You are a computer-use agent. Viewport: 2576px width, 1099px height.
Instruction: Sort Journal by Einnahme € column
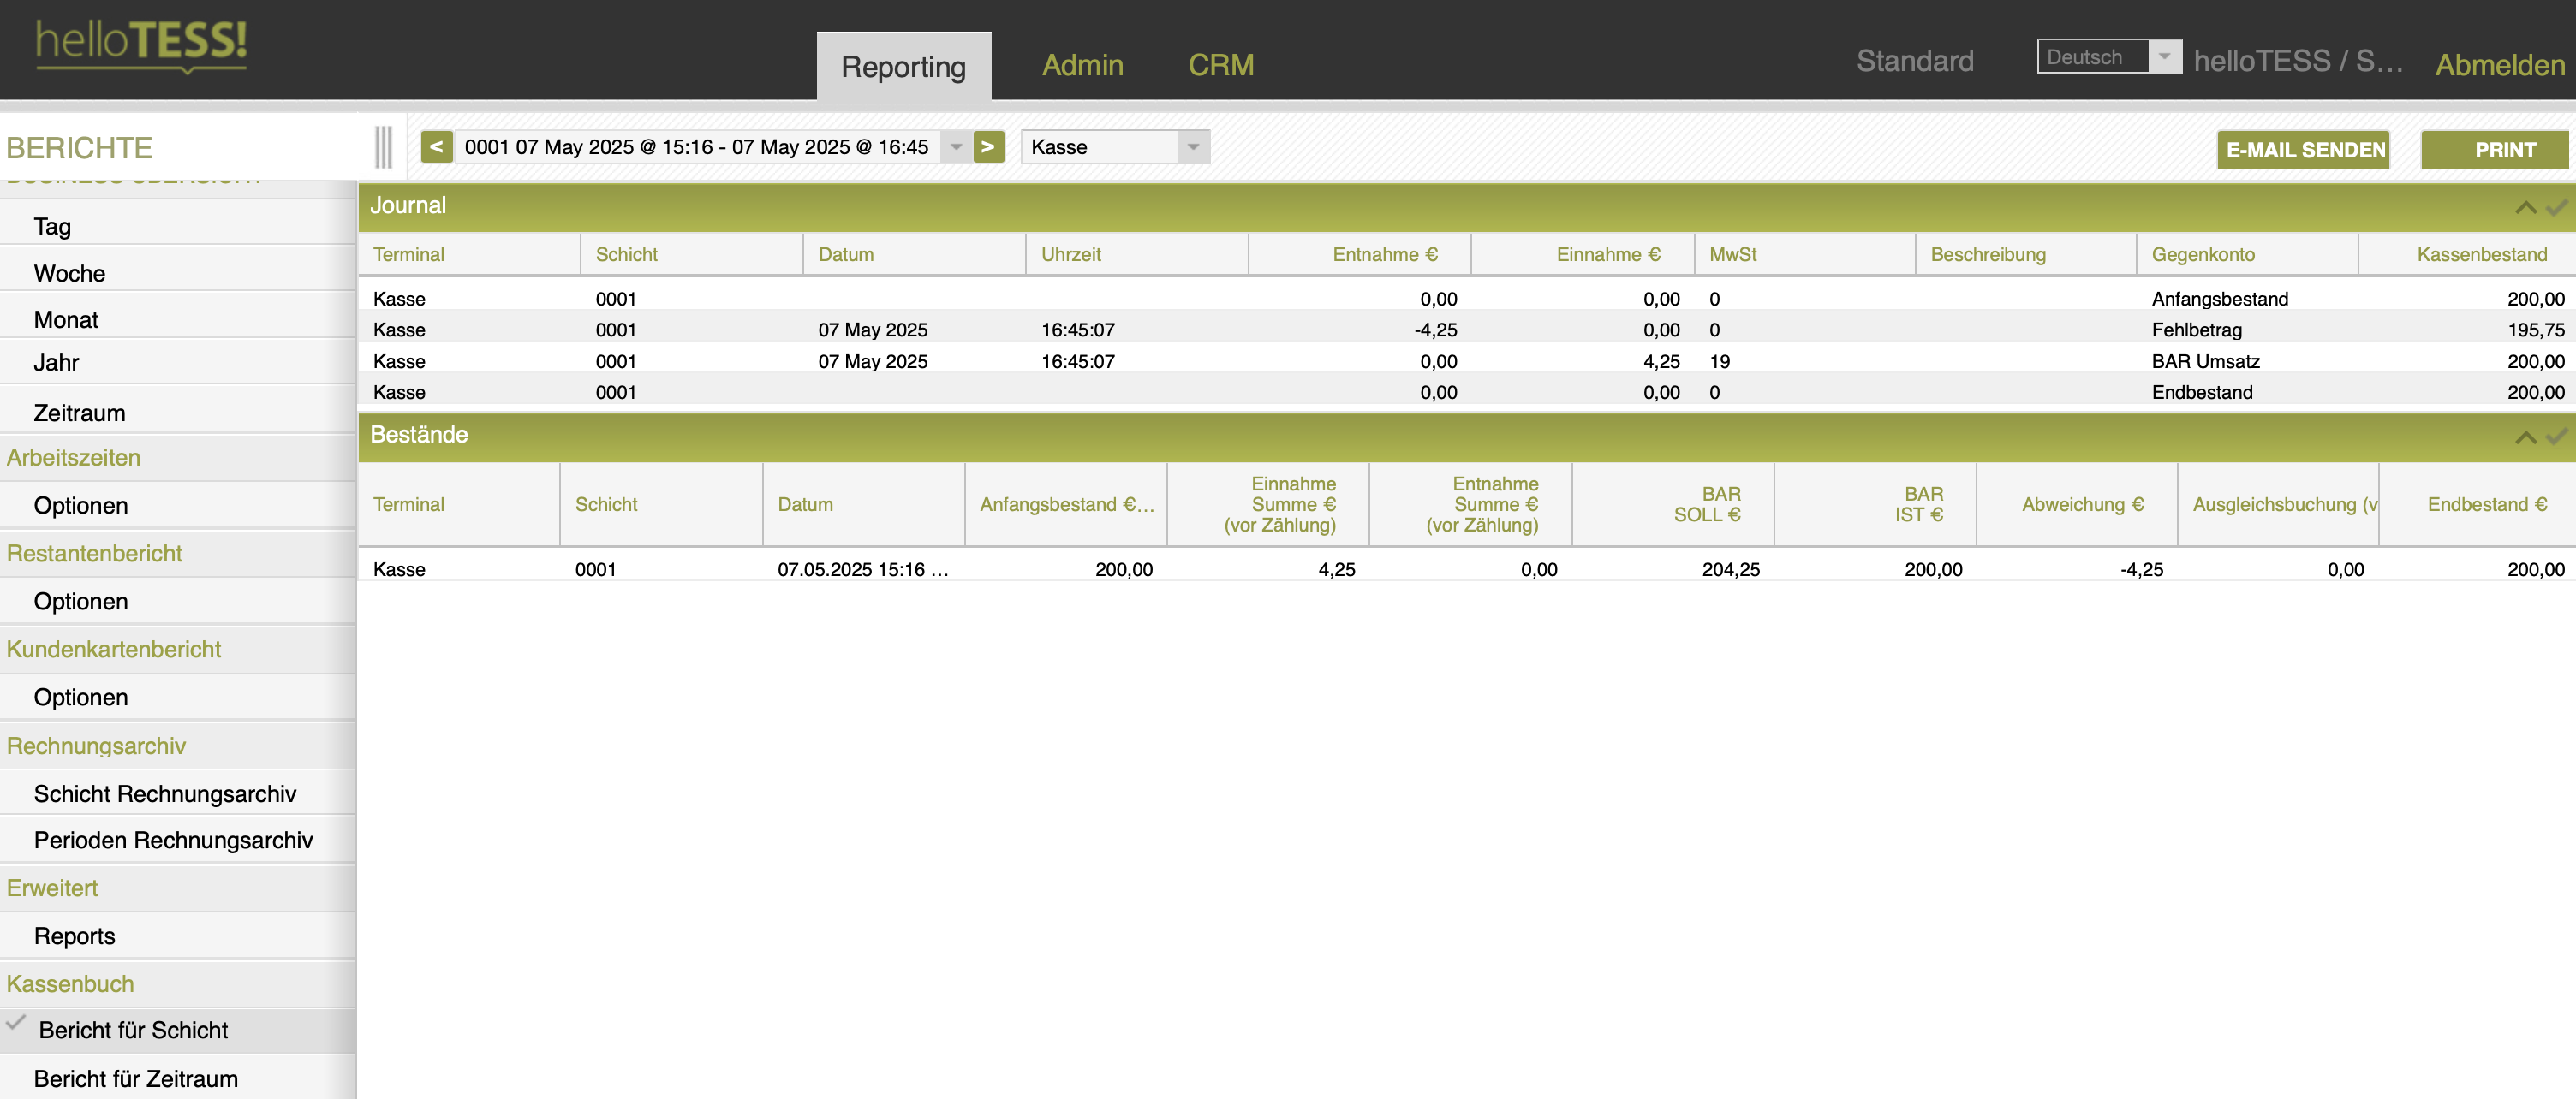tap(1583, 253)
